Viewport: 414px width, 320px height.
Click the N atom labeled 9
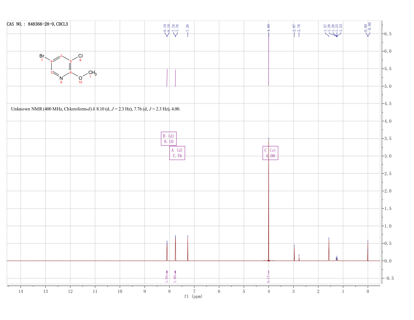click(x=61, y=78)
